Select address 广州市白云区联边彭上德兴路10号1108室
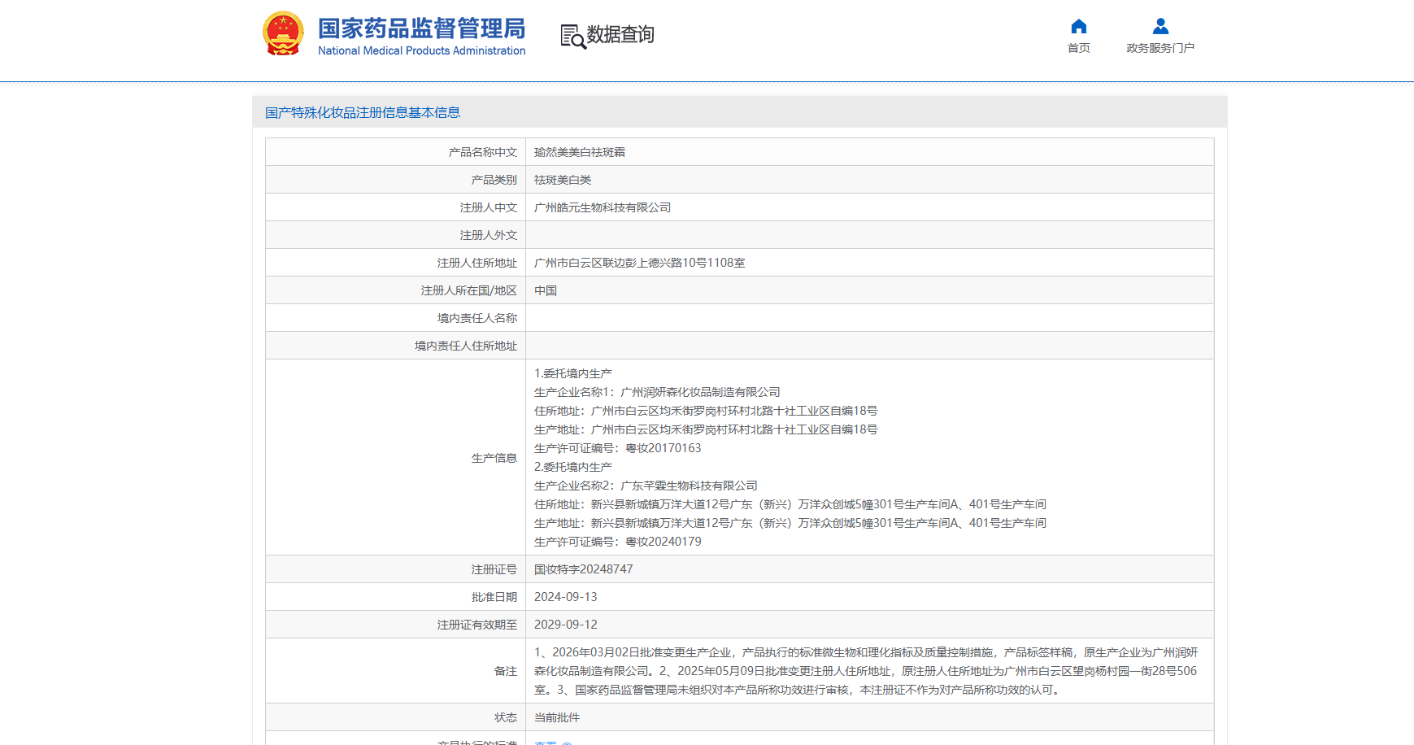The width and height of the screenshot is (1414, 745). point(640,263)
